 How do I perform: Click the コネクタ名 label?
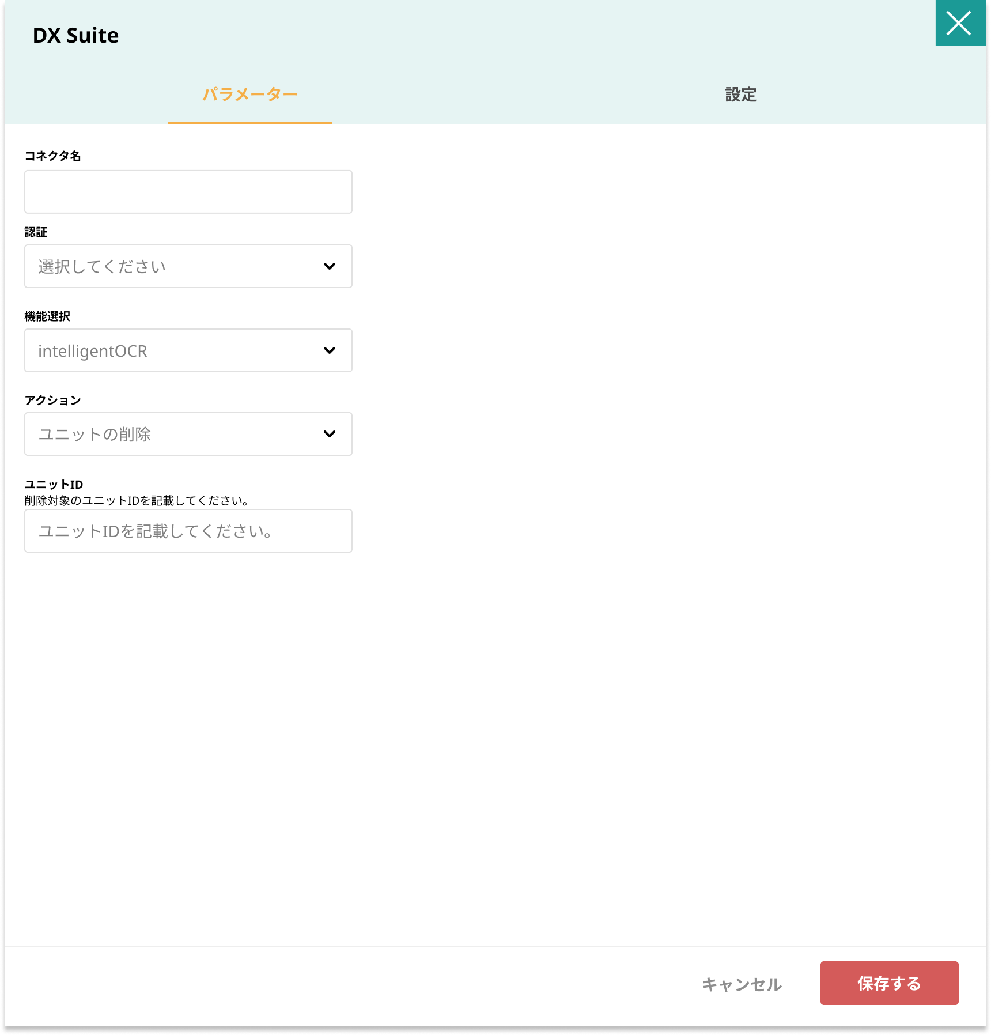click(52, 156)
